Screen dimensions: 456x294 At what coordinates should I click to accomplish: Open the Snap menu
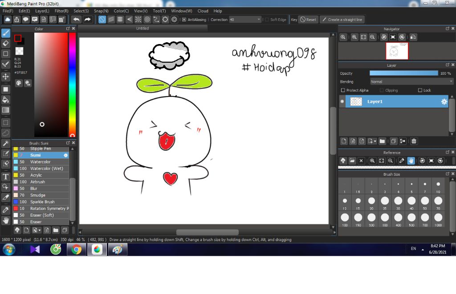tap(101, 11)
